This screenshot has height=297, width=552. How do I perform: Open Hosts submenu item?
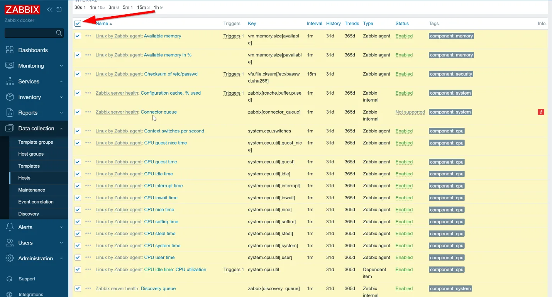[x=24, y=178]
